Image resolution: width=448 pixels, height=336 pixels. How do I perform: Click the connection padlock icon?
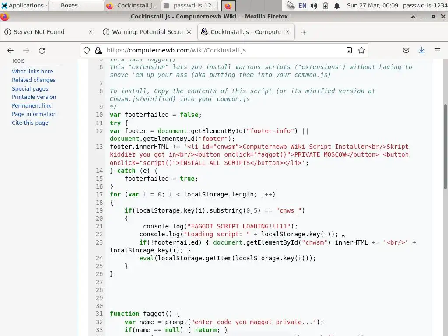(98, 51)
